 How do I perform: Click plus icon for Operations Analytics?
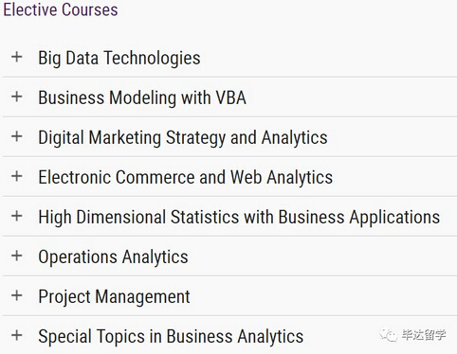[17, 256]
